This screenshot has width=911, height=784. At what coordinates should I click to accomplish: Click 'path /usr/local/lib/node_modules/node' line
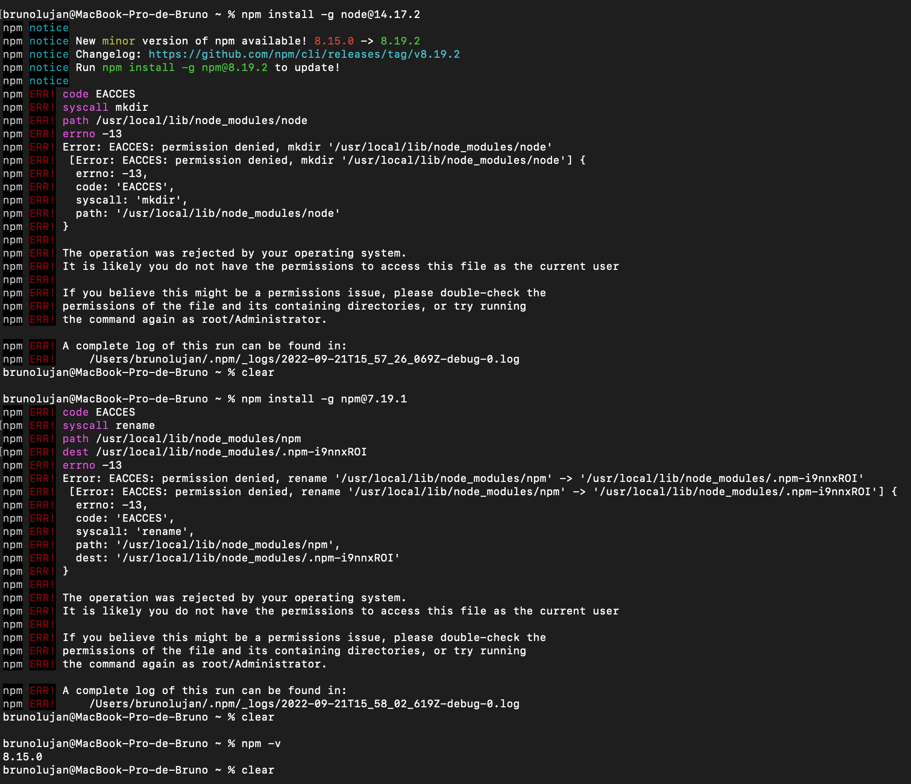(x=185, y=121)
